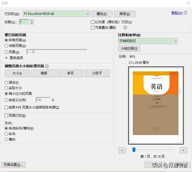Screen dimensions: 192x172
Task: Open 文档和标记 comments dropdown
Action: [148, 41]
